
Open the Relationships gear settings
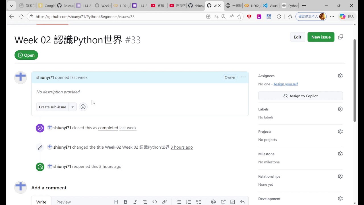340,176
